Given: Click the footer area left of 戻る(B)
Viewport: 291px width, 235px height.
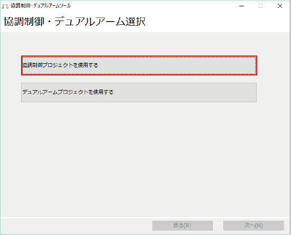Looking at the screenshot, I should (76, 226).
